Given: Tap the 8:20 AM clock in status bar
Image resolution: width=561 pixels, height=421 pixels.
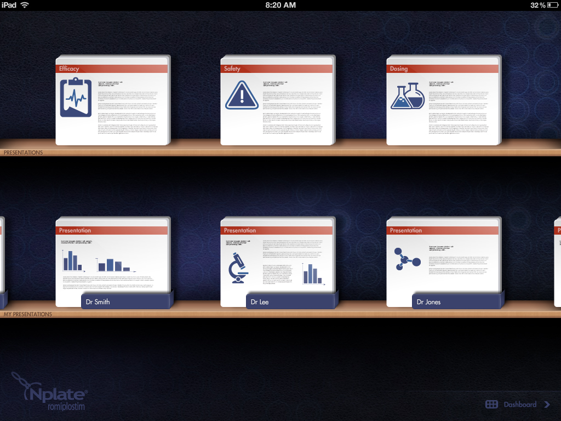Looking at the screenshot, I should (280, 5).
